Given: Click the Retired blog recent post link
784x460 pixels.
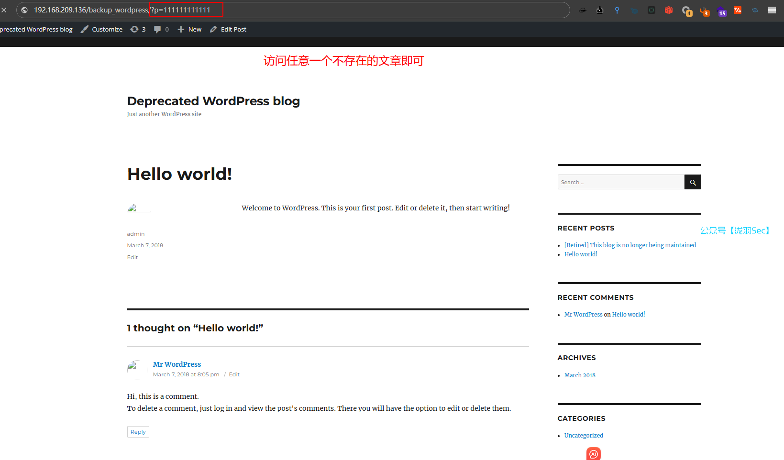Looking at the screenshot, I should [x=630, y=245].
